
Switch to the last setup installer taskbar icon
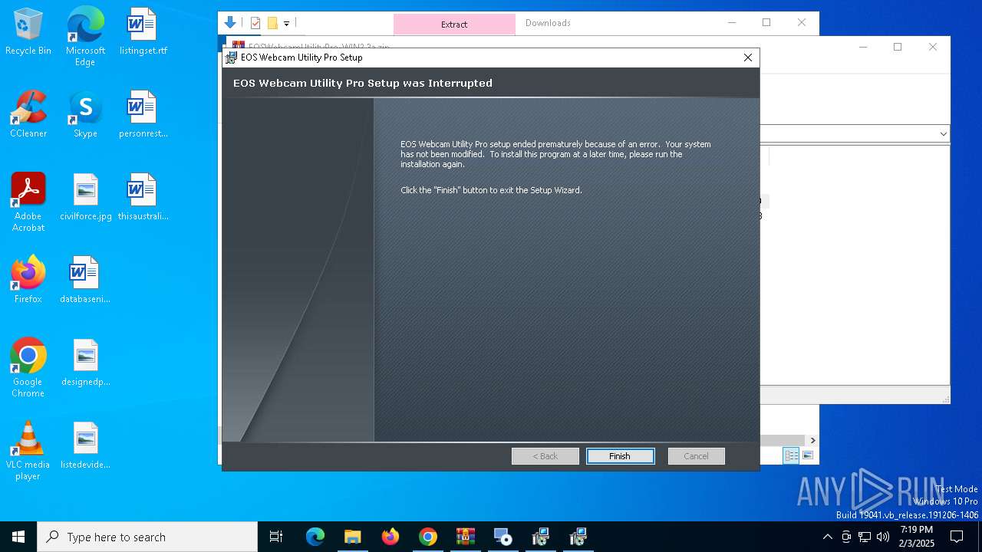(578, 537)
